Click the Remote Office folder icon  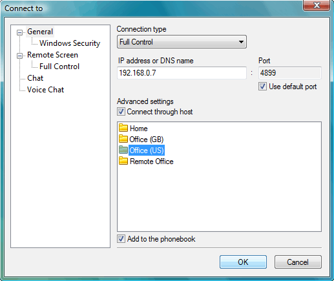pos(123,161)
